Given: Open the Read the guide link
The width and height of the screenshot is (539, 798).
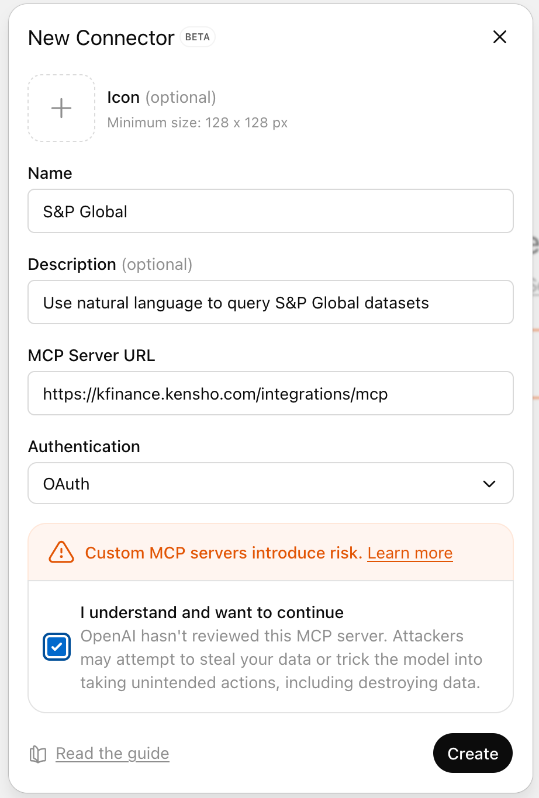Looking at the screenshot, I should click(x=112, y=754).
